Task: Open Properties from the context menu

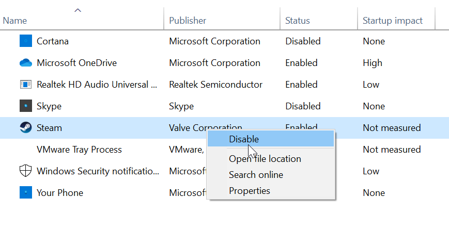Action: [250, 191]
